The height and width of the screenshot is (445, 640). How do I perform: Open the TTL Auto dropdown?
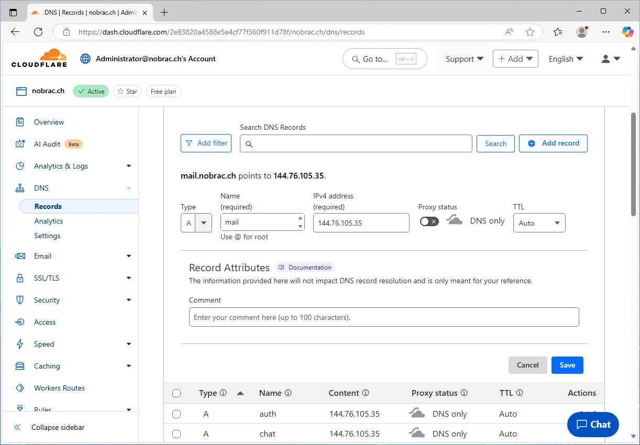point(539,222)
